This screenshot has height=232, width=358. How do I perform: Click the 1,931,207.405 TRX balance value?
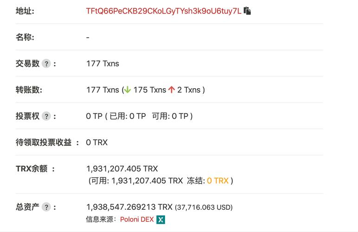pos(122,169)
